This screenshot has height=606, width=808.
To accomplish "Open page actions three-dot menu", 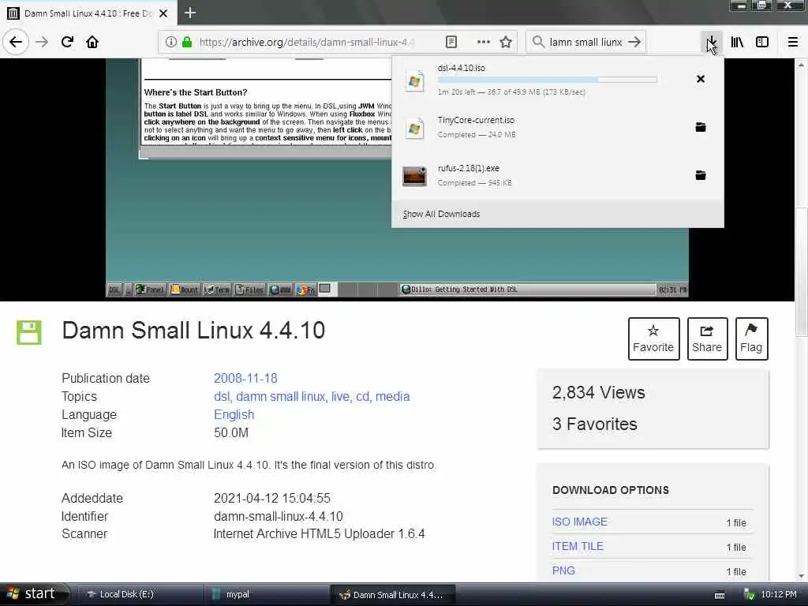I will pos(484,42).
